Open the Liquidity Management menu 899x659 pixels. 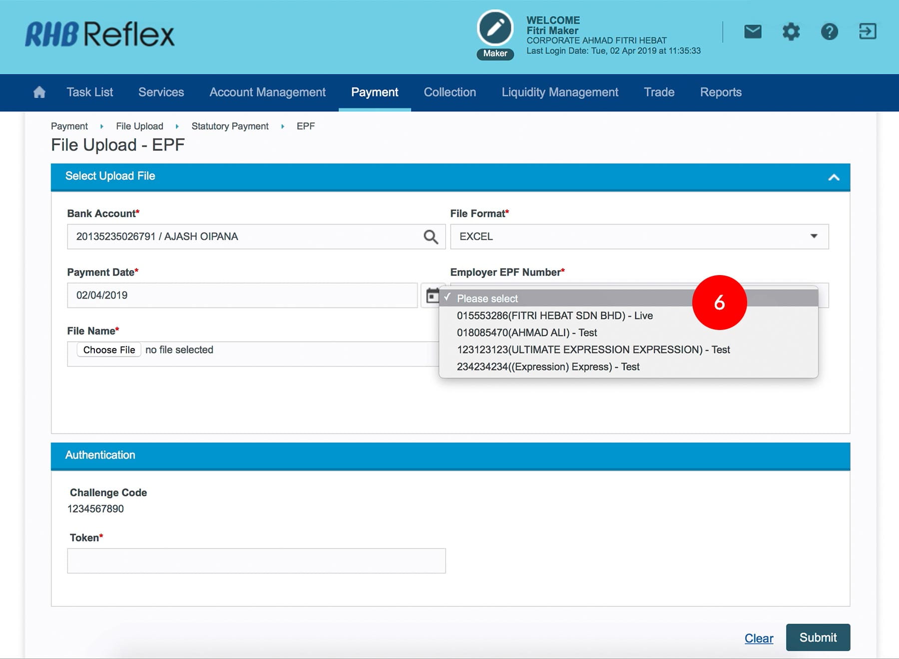[x=559, y=92]
